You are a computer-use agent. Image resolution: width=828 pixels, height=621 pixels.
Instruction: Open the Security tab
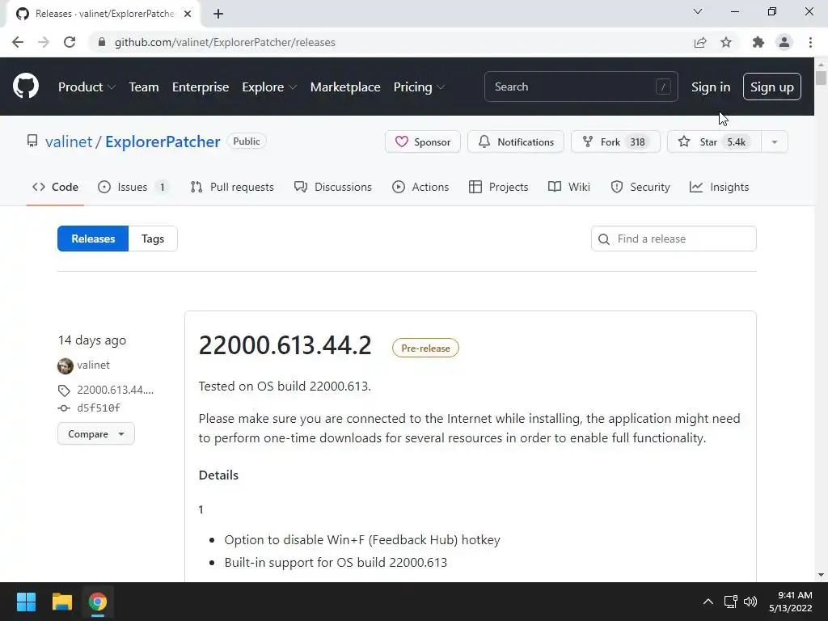[x=640, y=187]
